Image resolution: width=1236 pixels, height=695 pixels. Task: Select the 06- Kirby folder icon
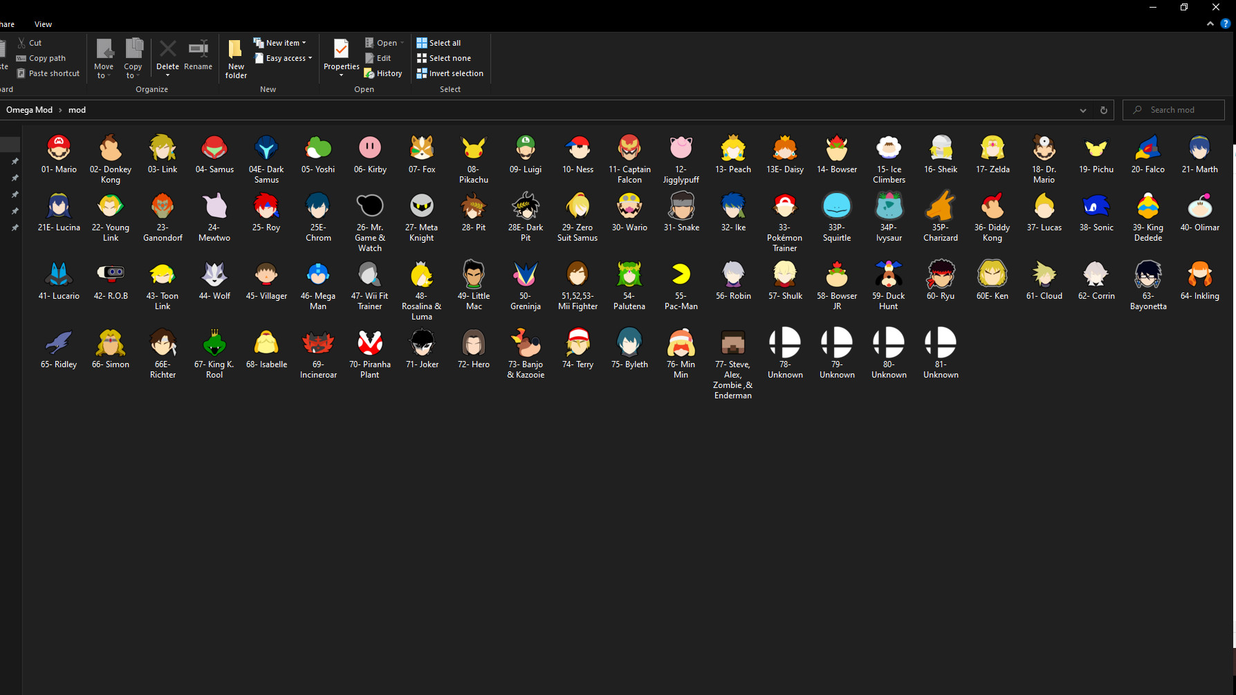tap(370, 147)
